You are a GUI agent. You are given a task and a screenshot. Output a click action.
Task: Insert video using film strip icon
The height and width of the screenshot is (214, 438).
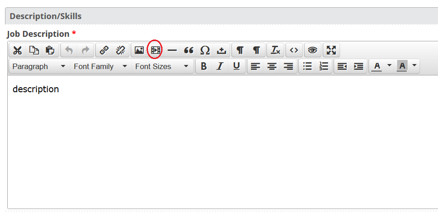click(x=156, y=50)
